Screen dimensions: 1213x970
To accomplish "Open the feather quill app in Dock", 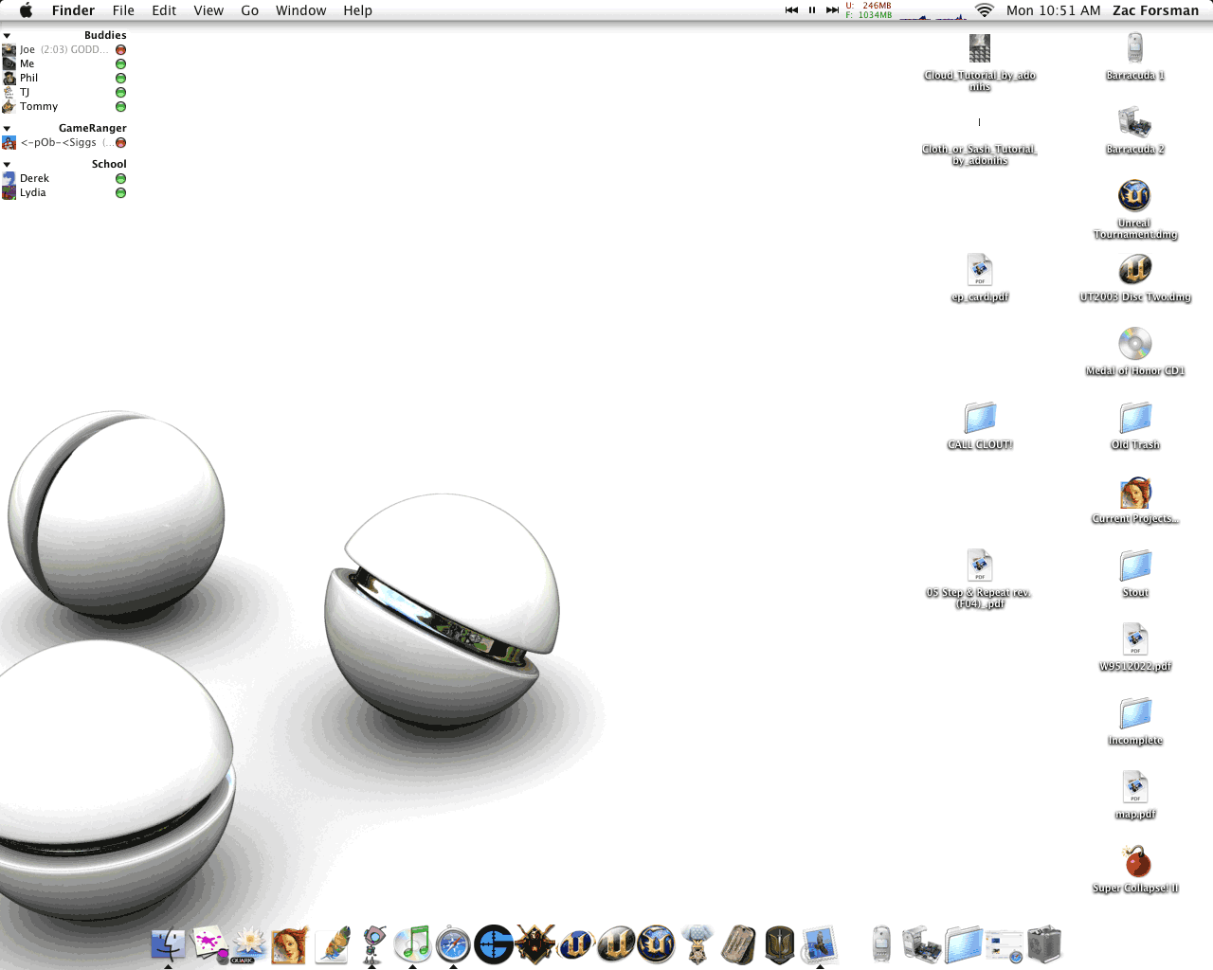I will coord(332,944).
